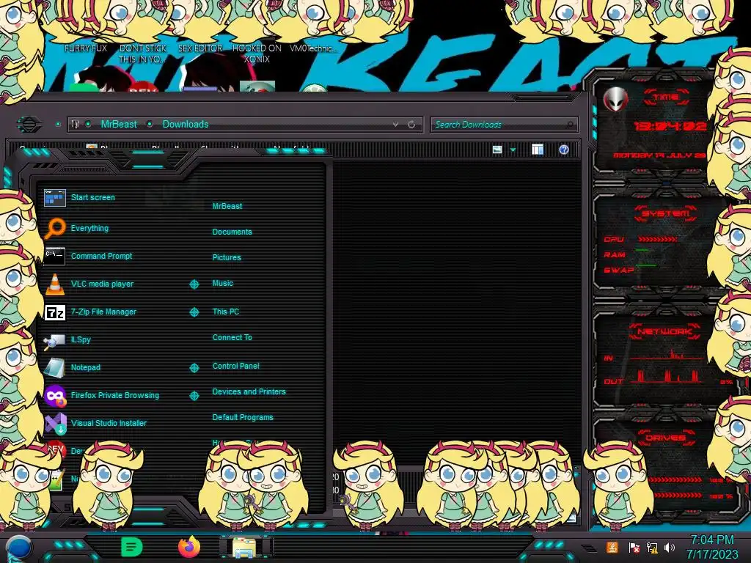Viewport: 751px width, 563px height.
Task: Open view options dropdown arrow
Action: click(513, 150)
